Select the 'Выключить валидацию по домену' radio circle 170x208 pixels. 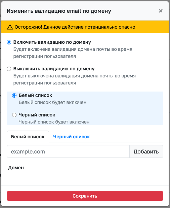tap(9, 69)
